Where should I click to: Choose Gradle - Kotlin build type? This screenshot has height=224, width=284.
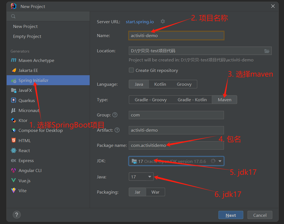pos(192,100)
